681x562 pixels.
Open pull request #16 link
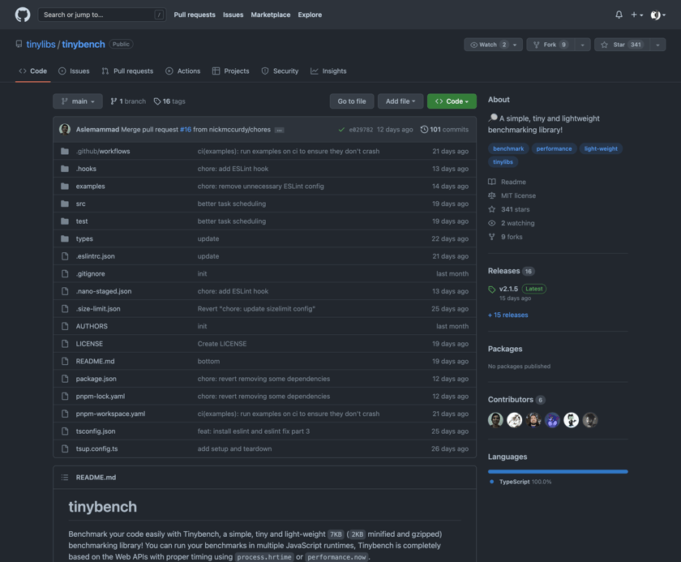(186, 130)
